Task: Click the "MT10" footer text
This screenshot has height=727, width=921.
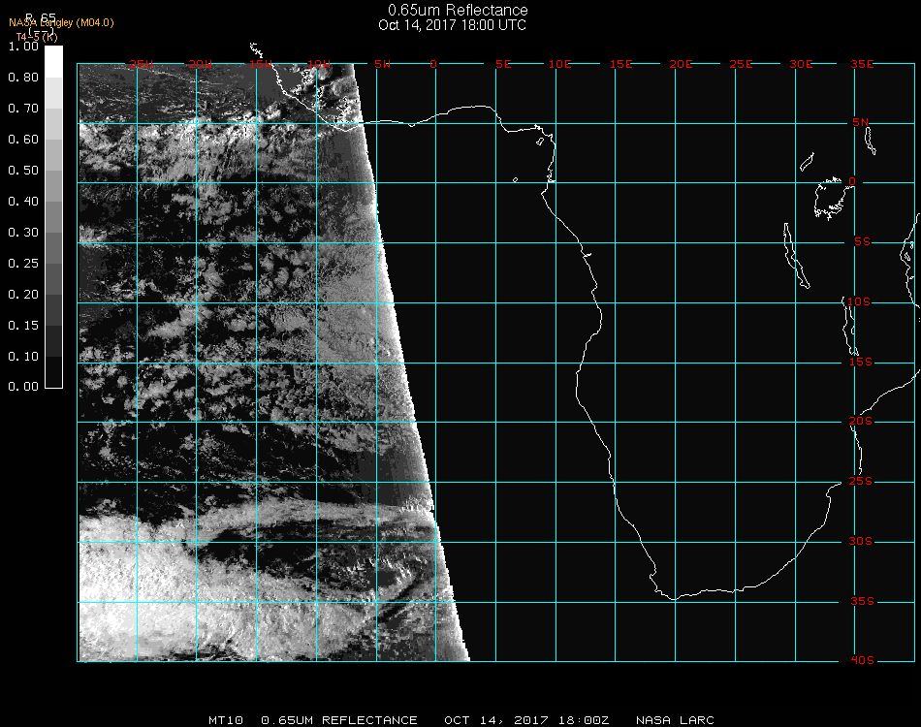Action: tap(226, 720)
